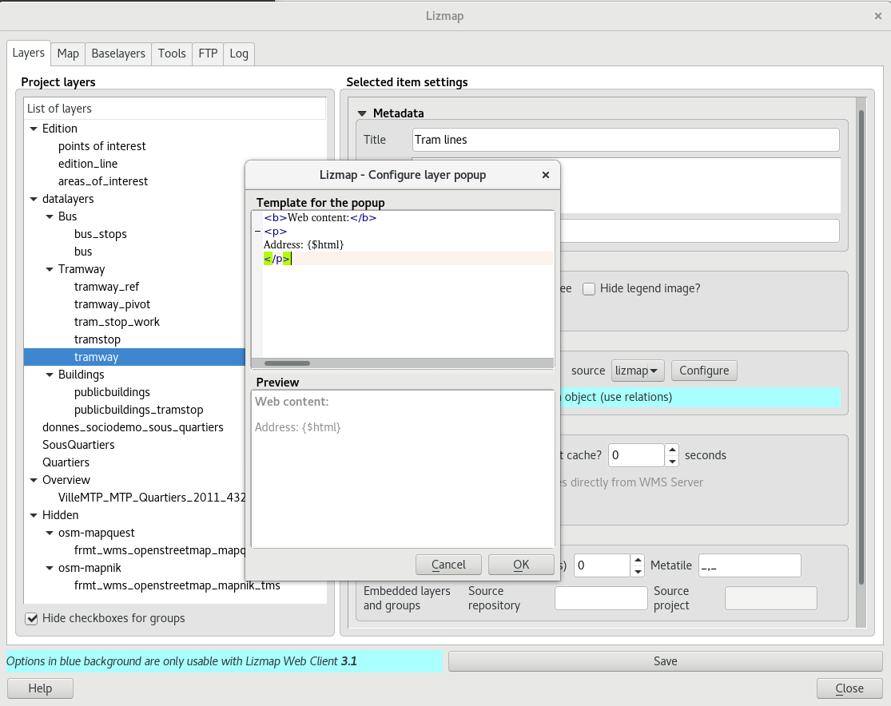Select the bus_stops layer
This screenshot has height=706, width=891.
[x=100, y=235]
